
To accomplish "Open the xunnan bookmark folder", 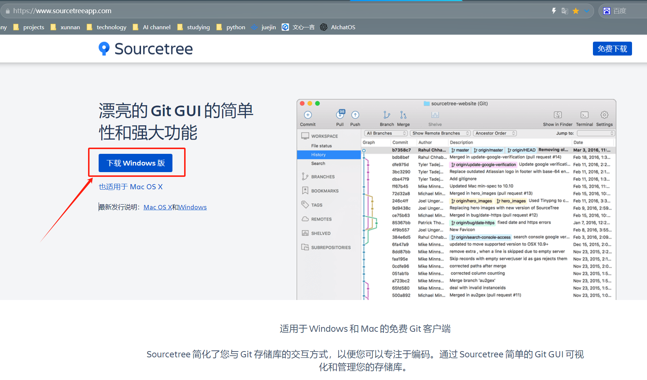I will click(x=65, y=27).
